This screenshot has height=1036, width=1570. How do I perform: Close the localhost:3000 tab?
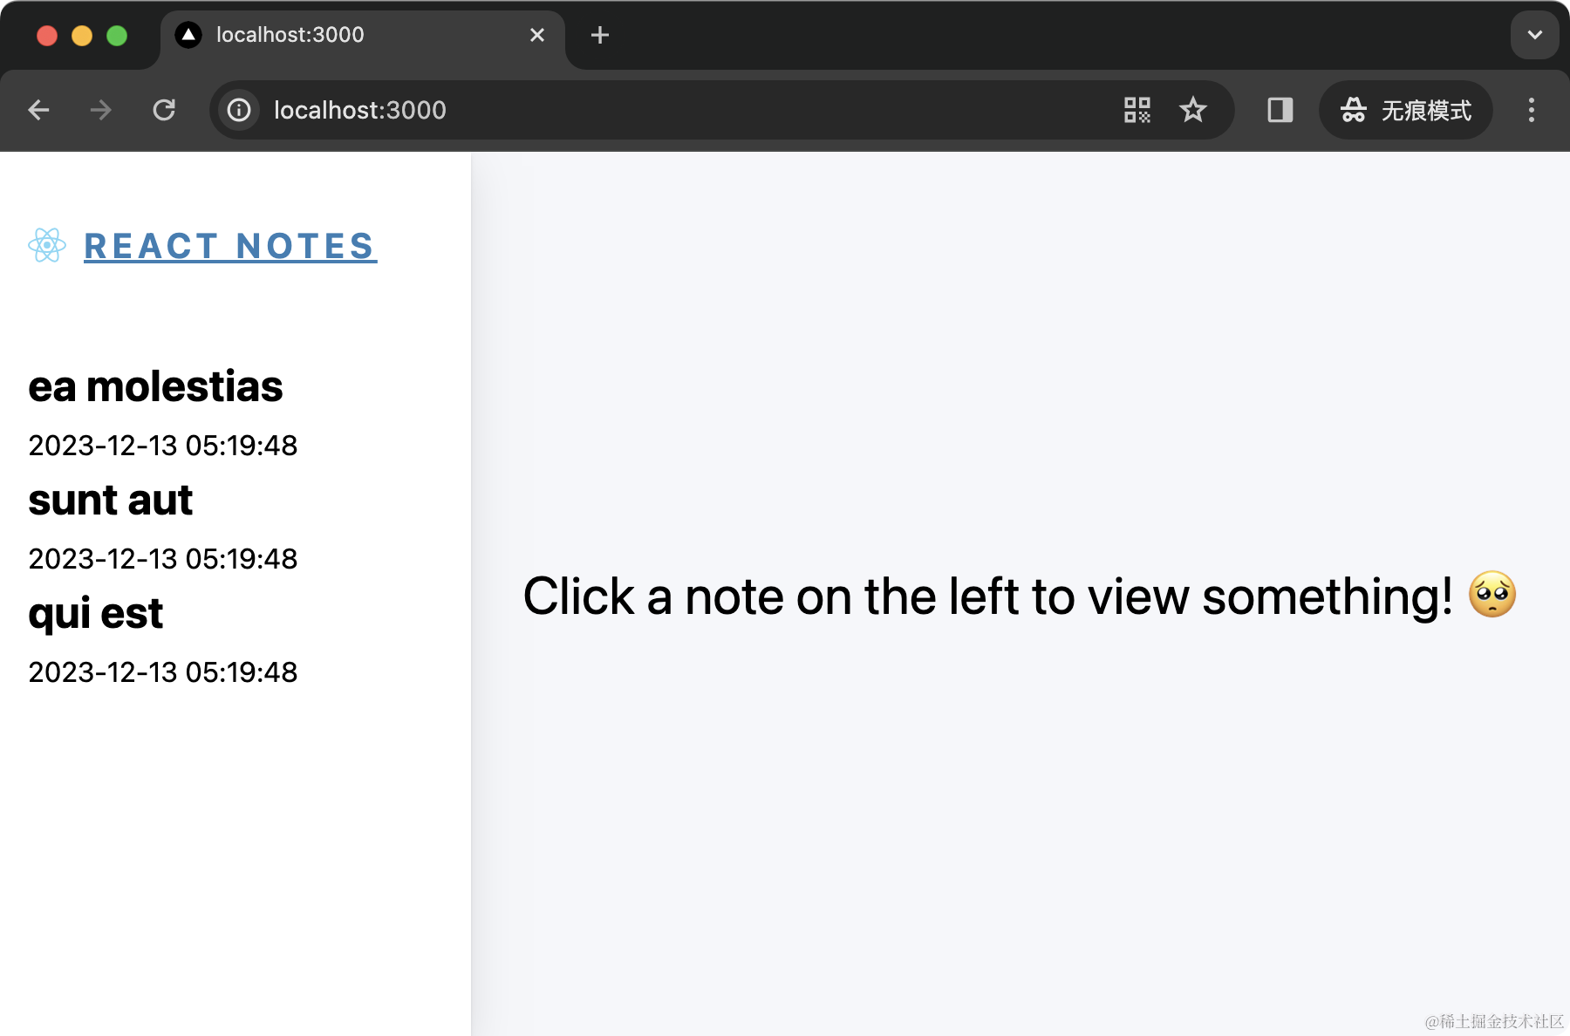pos(537,35)
